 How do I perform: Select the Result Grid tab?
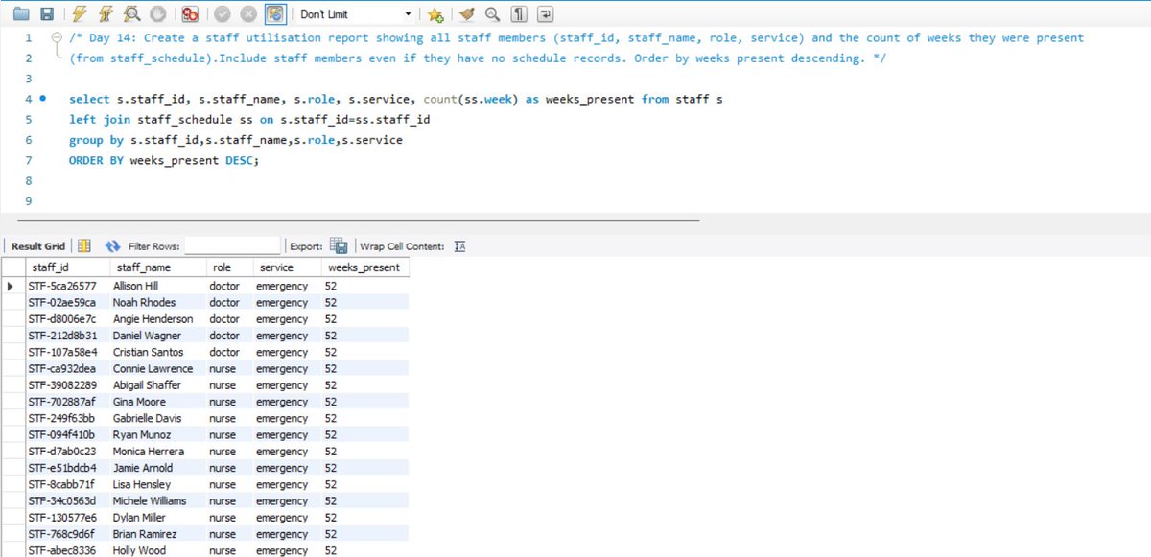(x=38, y=245)
